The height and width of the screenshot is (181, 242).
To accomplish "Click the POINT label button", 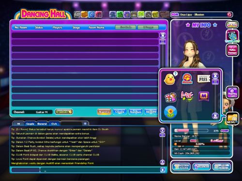I will pos(225,131).
